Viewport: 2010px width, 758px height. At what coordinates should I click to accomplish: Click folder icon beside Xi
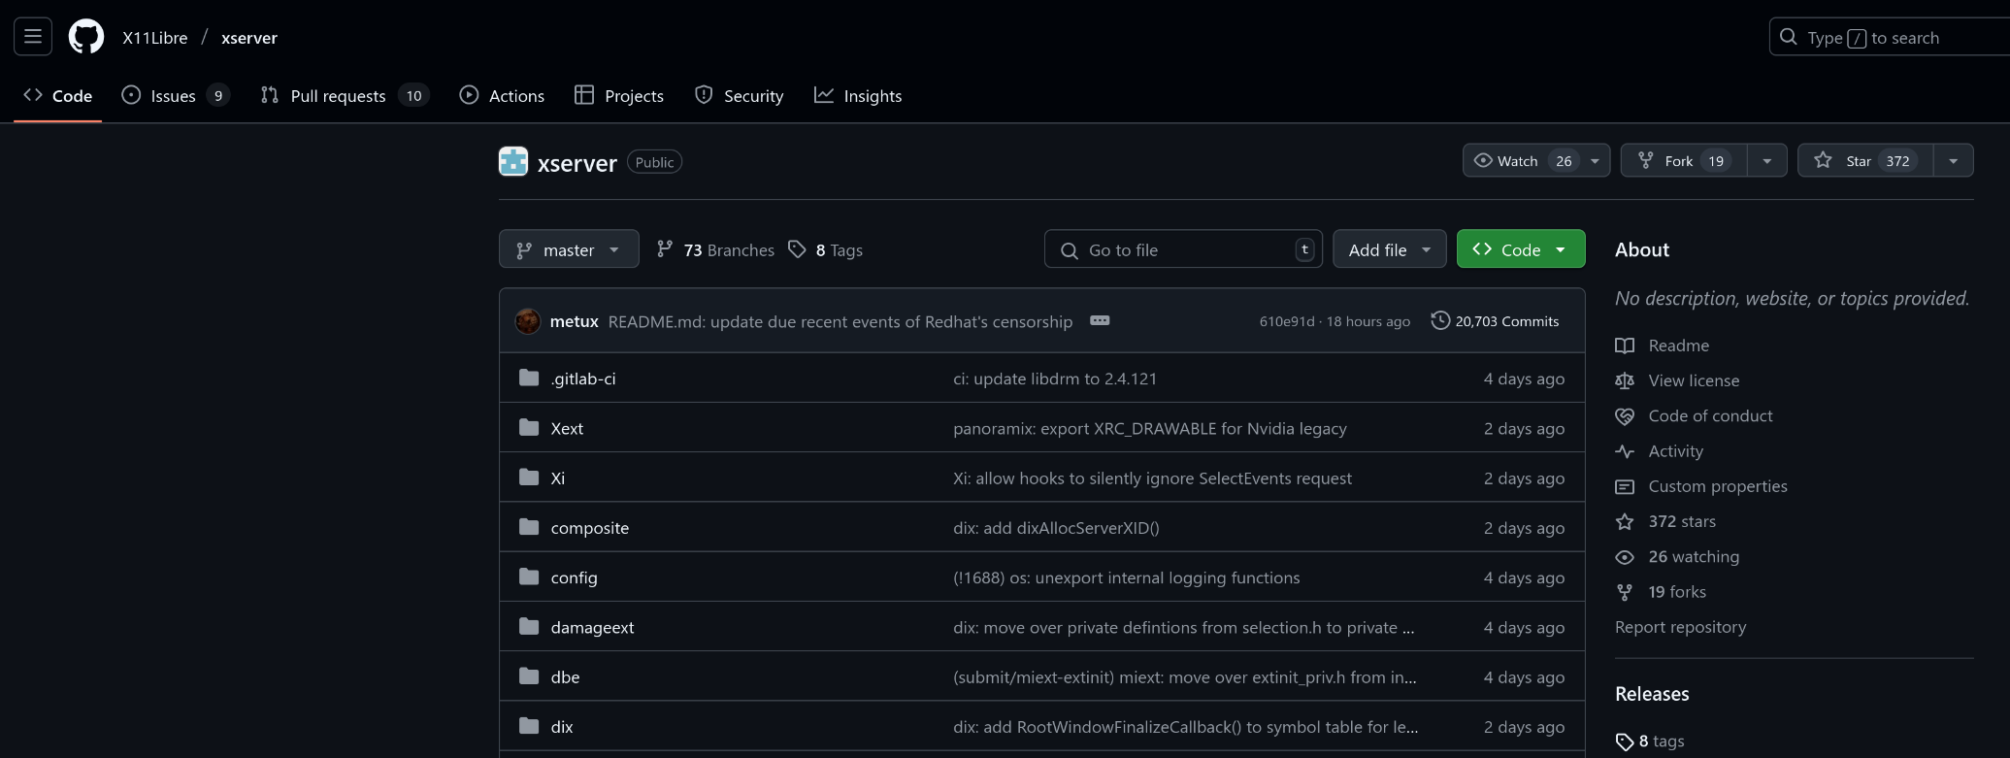(x=529, y=477)
